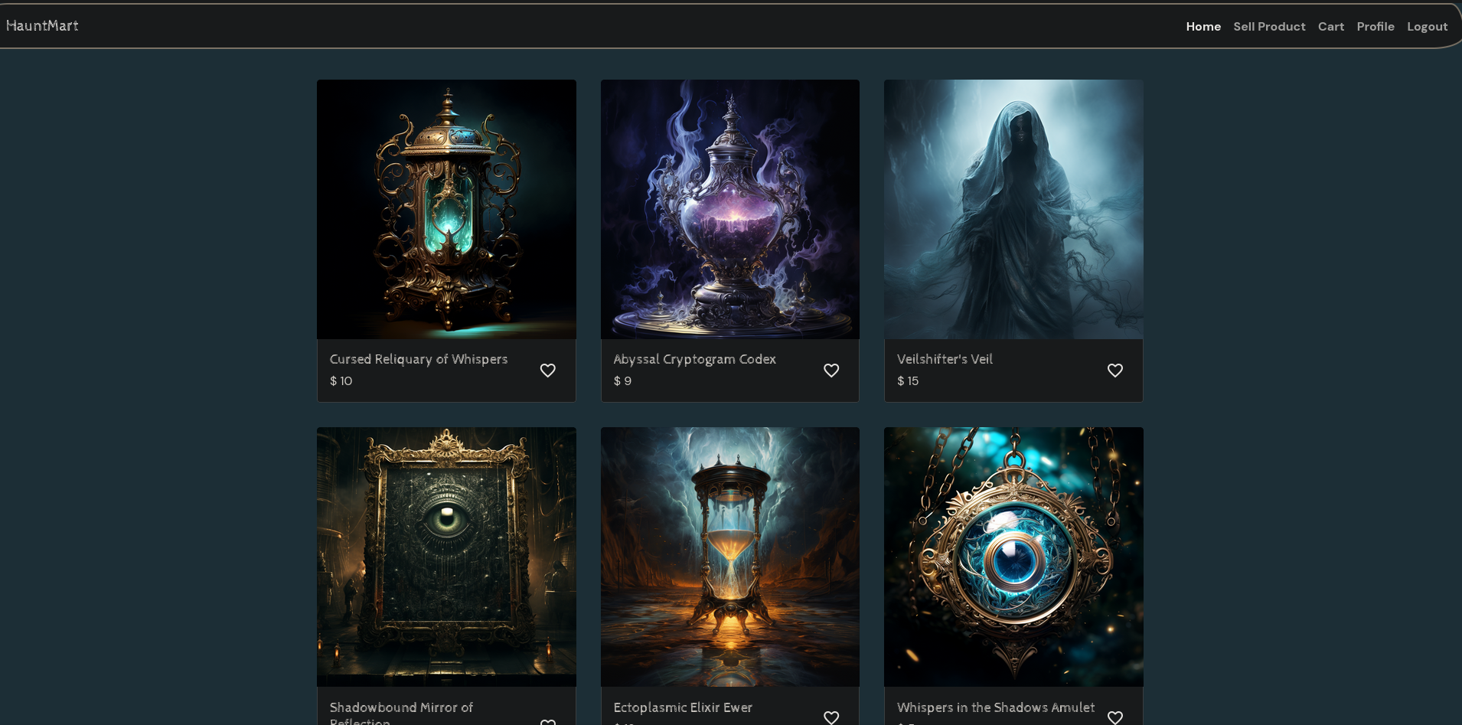Click heart icon on Abyssal Cryptogram Codex
Viewport: 1462px width, 725px height.
pyautogui.click(x=831, y=371)
